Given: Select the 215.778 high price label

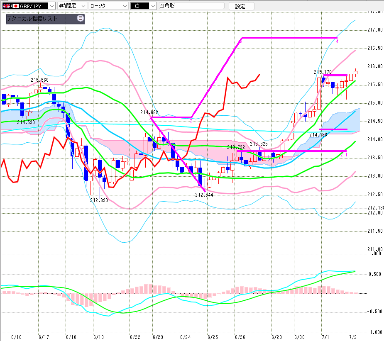Looking at the screenshot, I should click(x=323, y=72).
